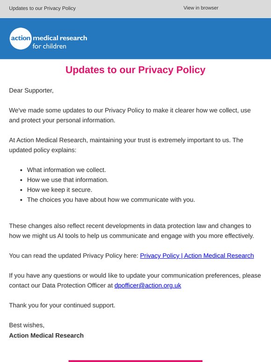Select the How we use that information bullet
Image resolution: width=271 pixels, height=362 pixels.
click(68, 180)
